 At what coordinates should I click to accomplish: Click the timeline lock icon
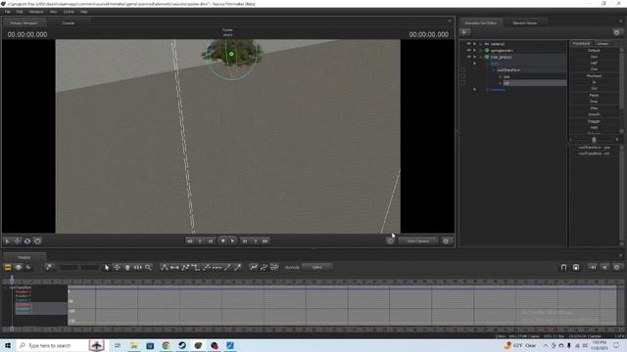576,267
